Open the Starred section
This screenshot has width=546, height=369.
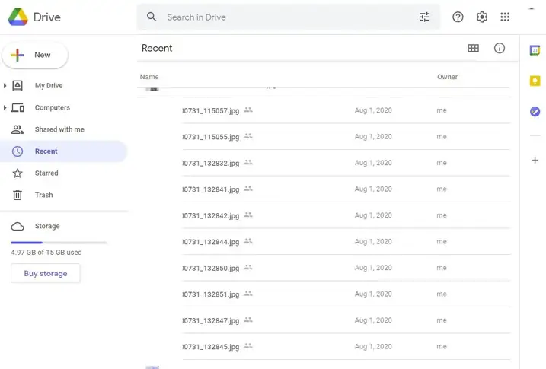pos(46,173)
